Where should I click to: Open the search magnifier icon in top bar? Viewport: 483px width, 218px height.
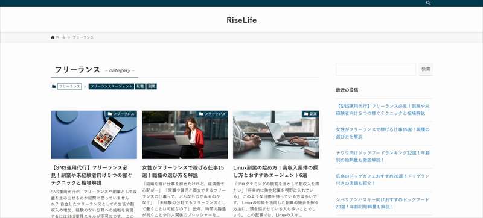pos(428,3)
